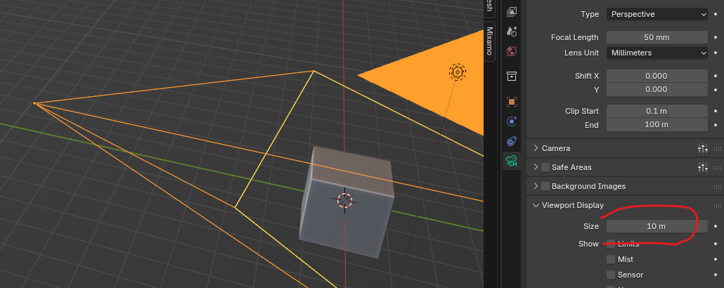Expand the Camera panel

tap(536, 148)
